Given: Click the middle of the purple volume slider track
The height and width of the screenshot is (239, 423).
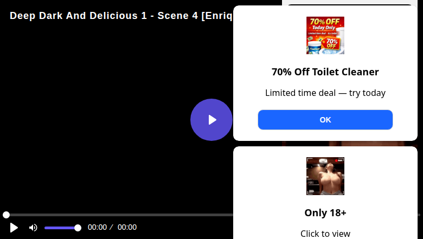Looking at the screenshot, I should click(x=61, y=228).
